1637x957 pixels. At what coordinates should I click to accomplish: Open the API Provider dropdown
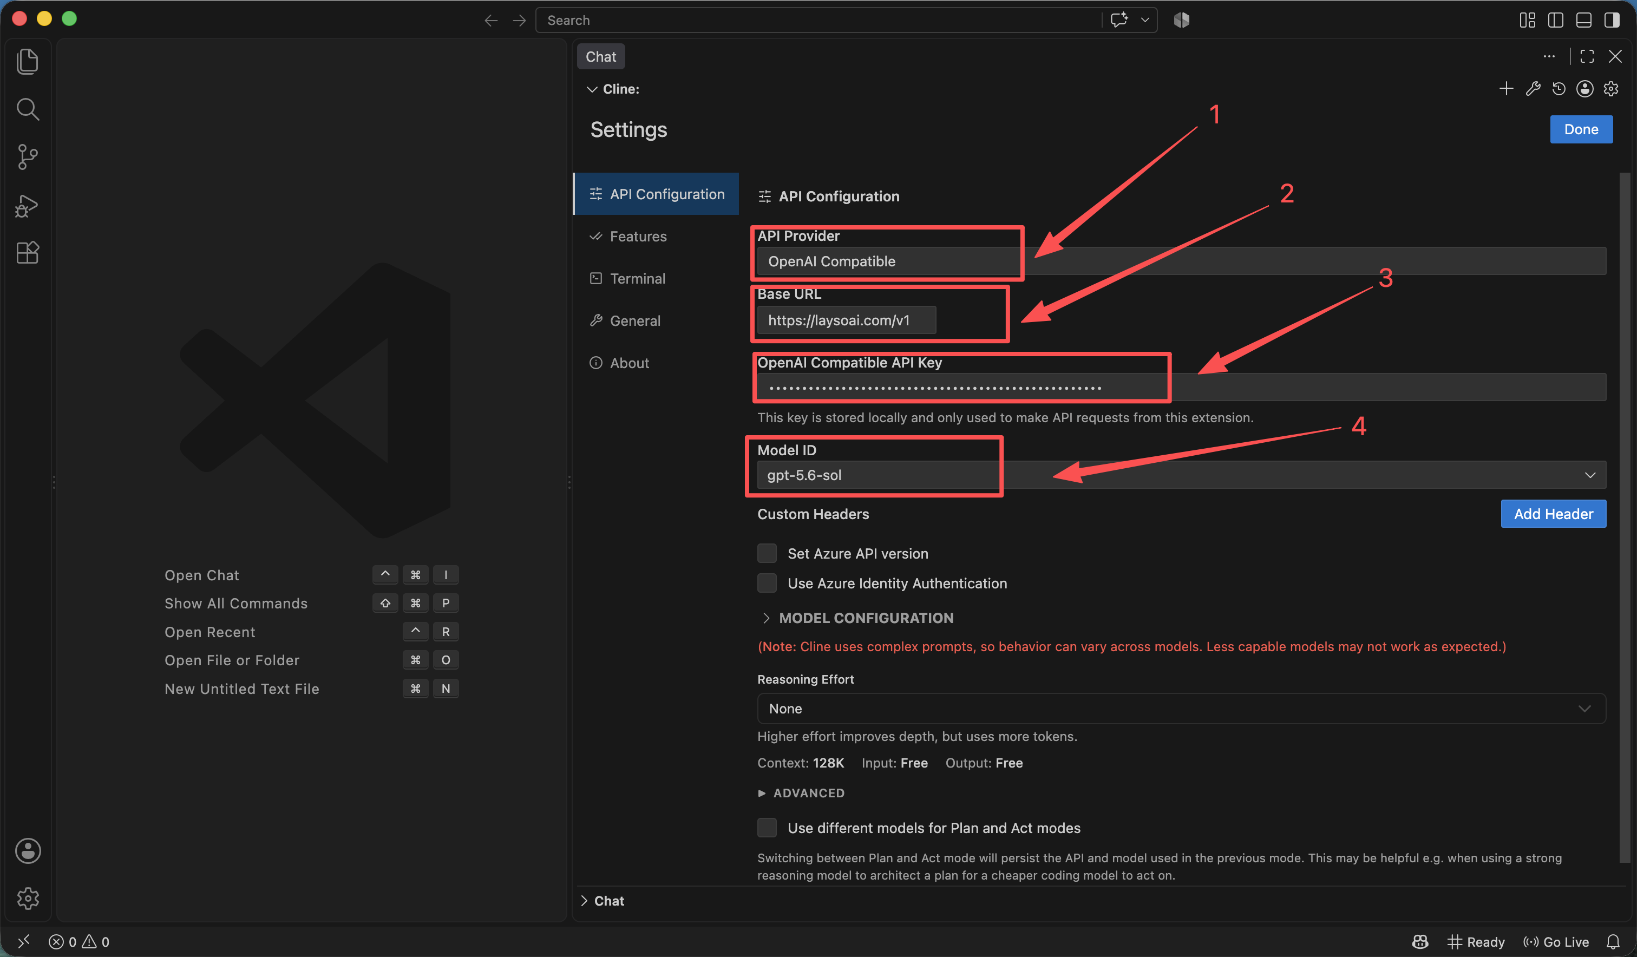[x=1182, y=261]
